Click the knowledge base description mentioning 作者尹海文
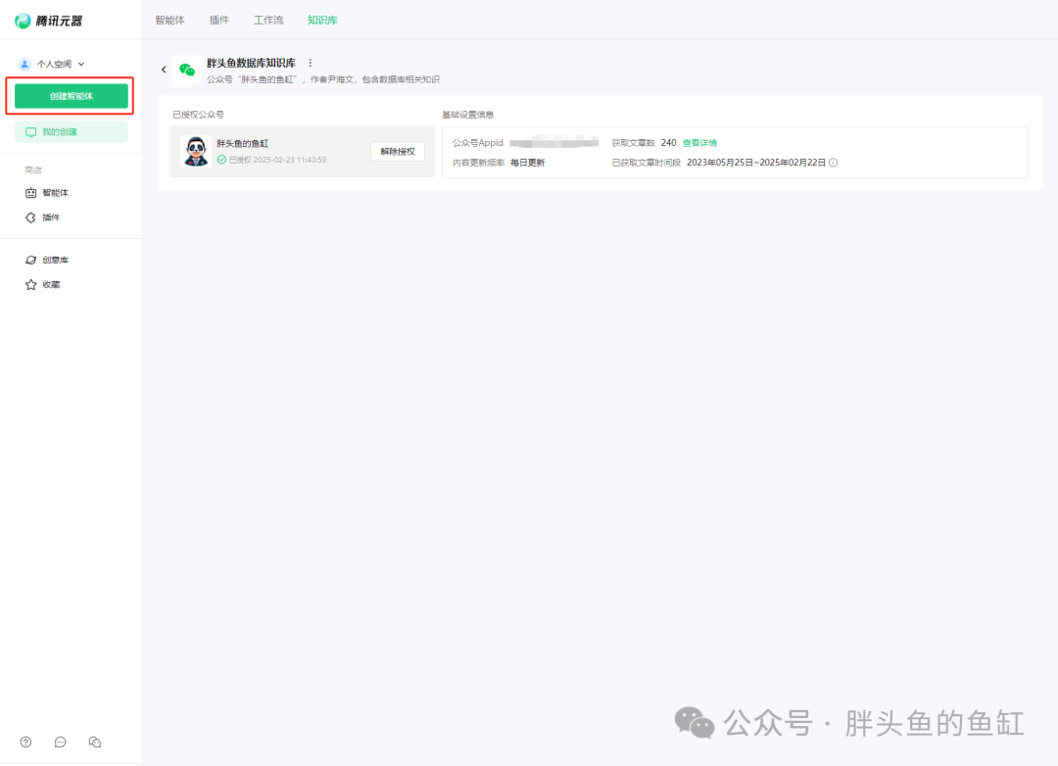Viewport: 1058px width, 766px height. click(323, 79)
